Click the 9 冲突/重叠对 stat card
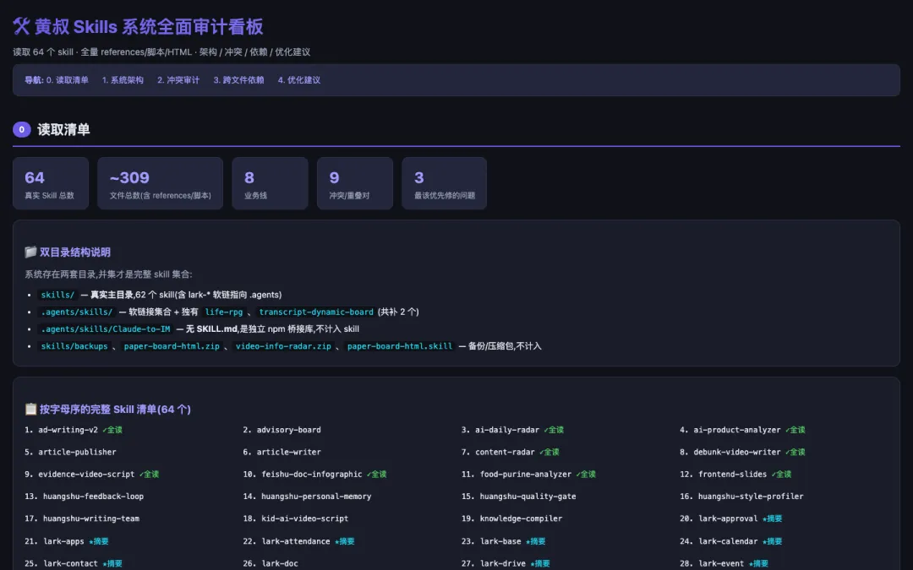This screenshot has height=570, width=913. point(355,183)
